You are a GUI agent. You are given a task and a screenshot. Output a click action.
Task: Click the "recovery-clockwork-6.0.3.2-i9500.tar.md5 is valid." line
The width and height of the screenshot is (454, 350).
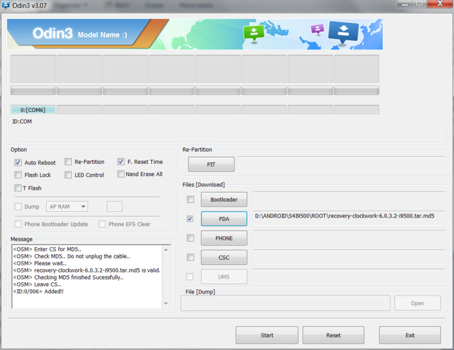click(86, 271)
